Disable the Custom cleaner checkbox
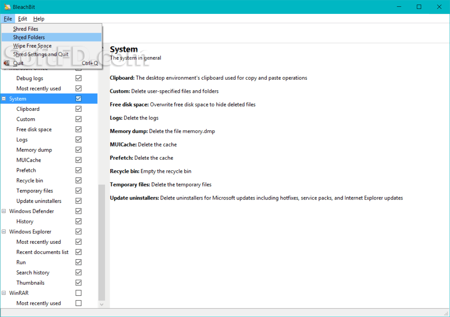The image size is (450, 317). click(79, 119)
